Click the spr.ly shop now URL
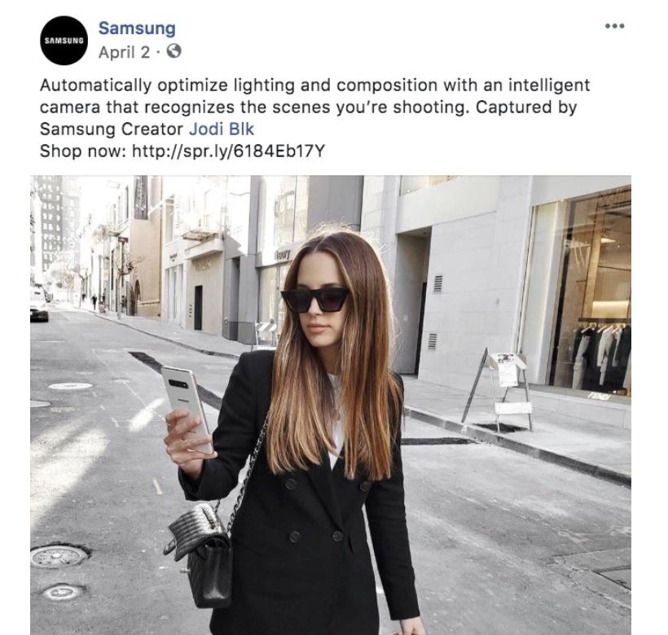 228,151
